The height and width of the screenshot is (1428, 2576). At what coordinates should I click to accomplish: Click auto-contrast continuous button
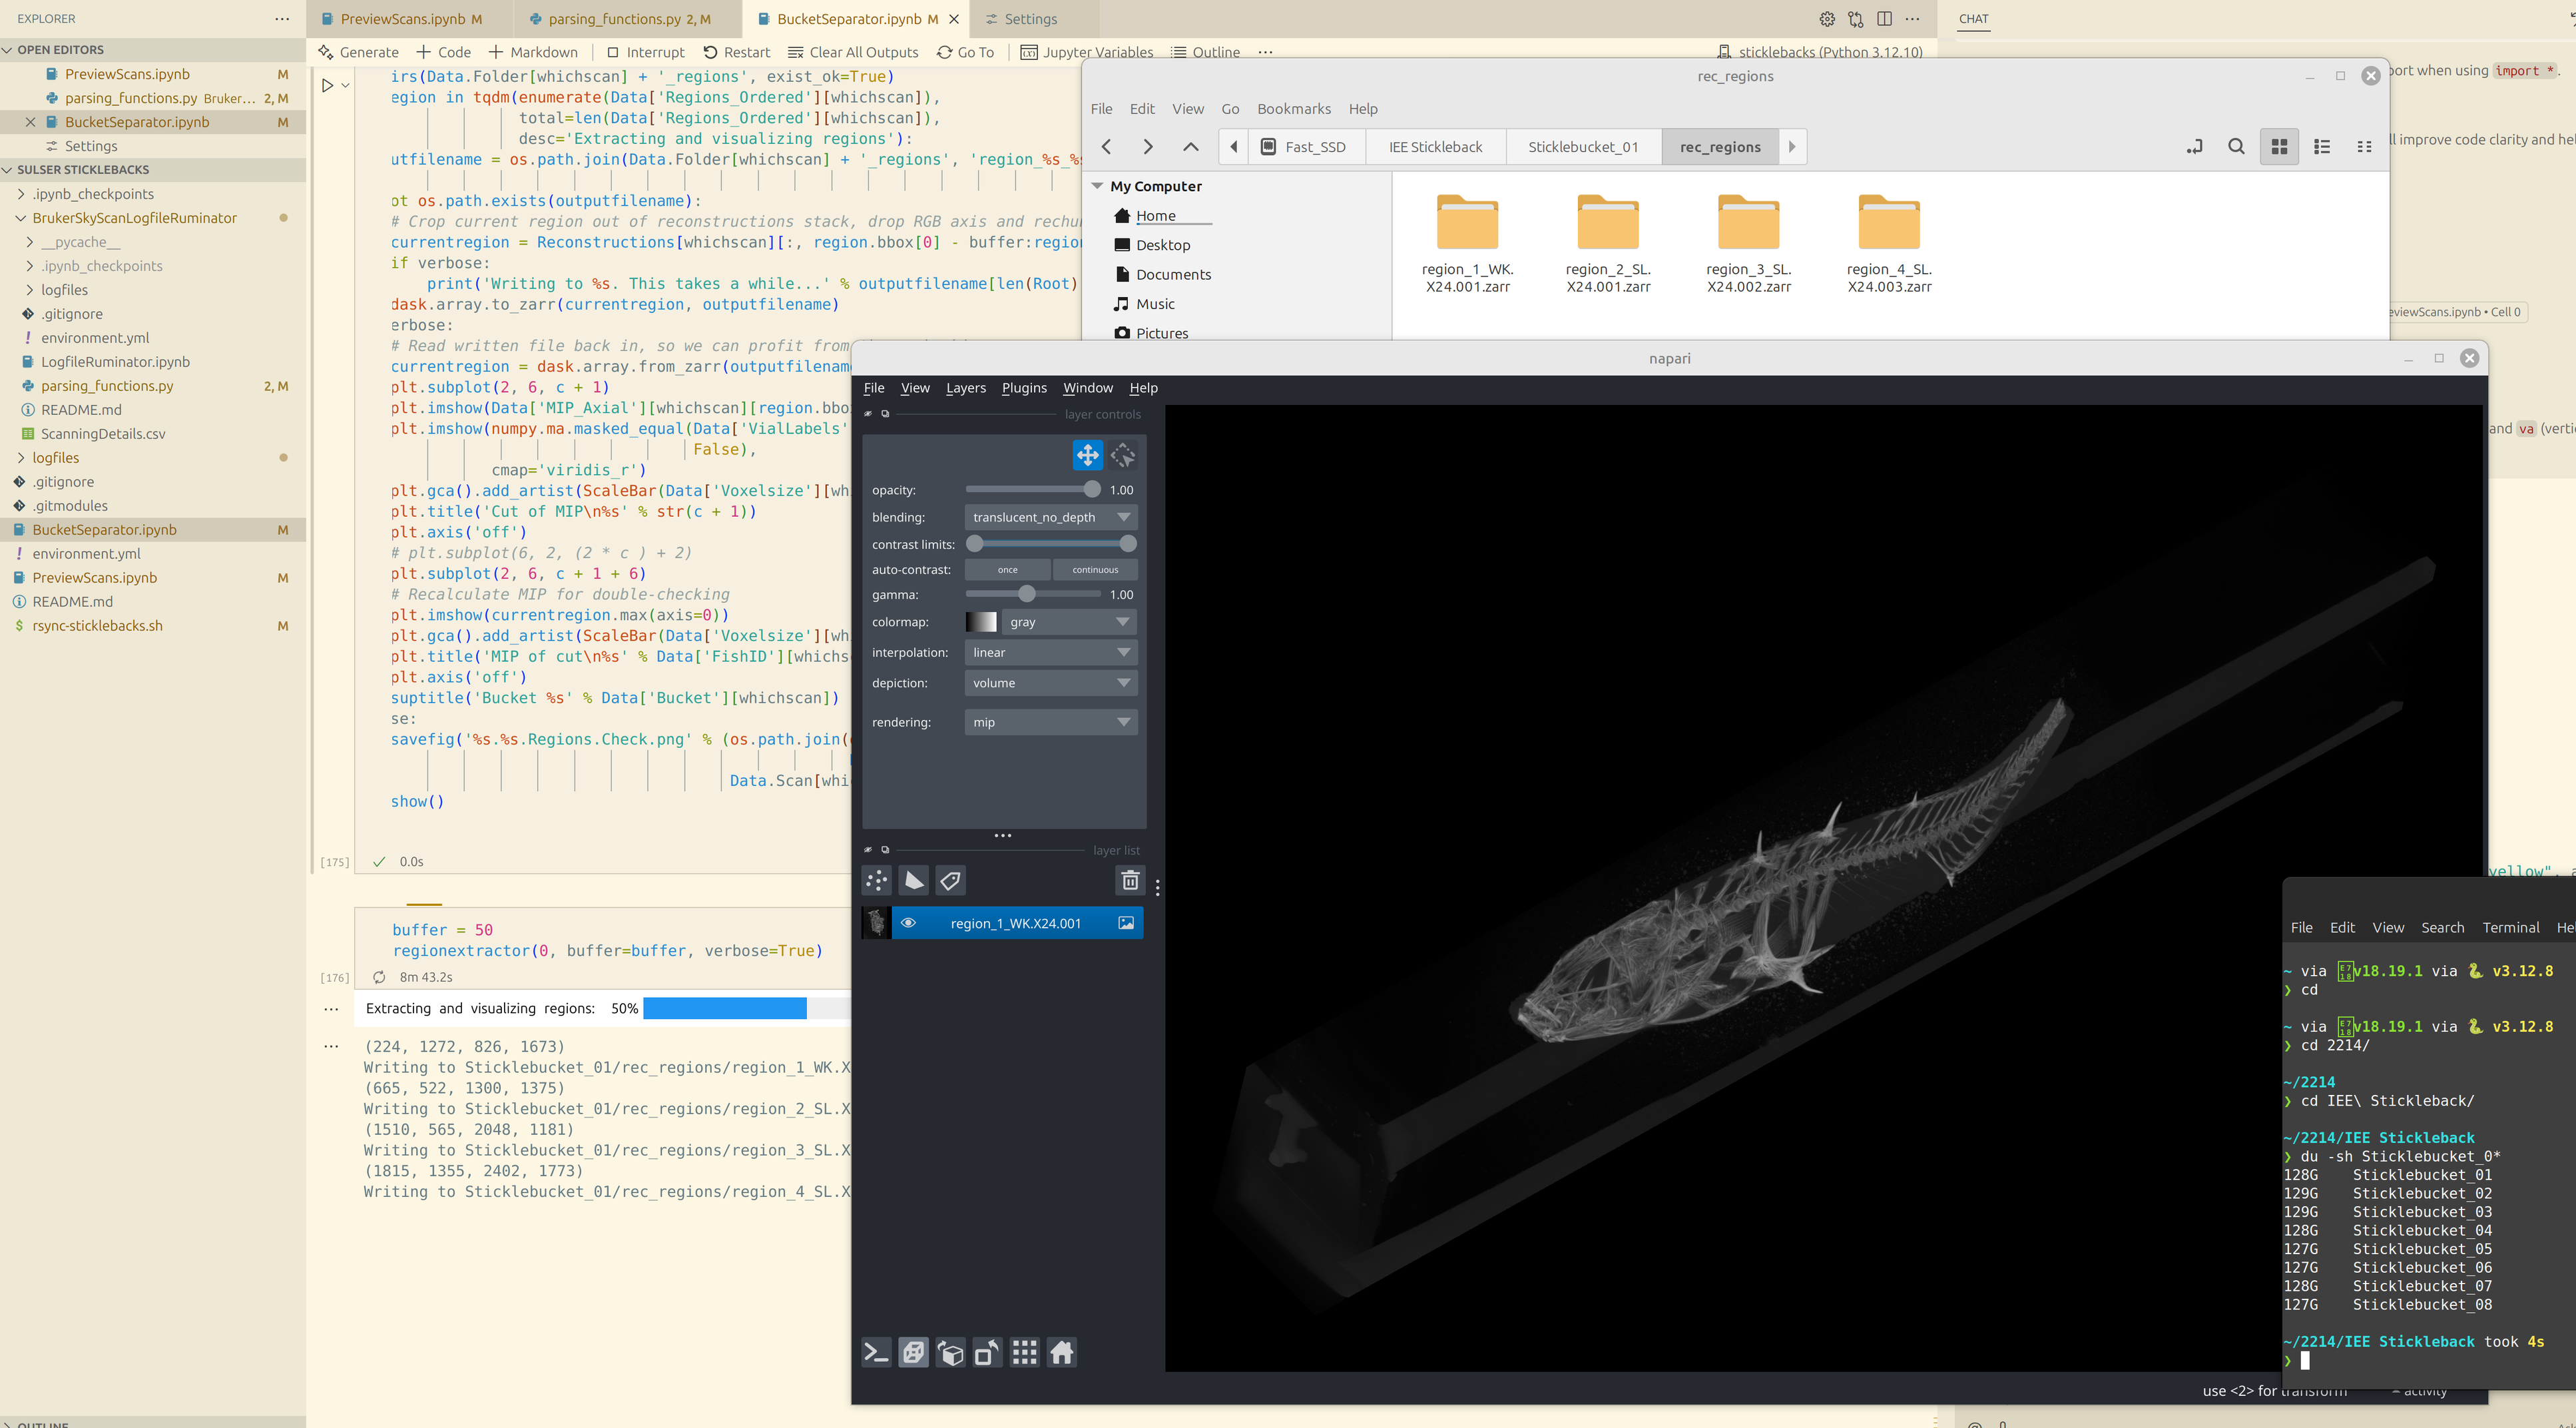point(1095,569)
